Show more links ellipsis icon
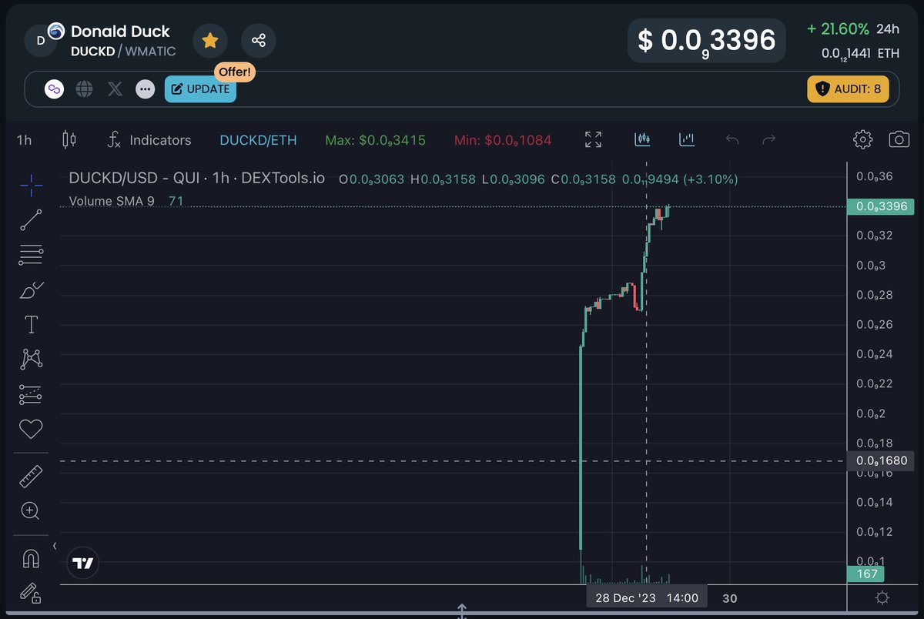Image resolution: width=924 pixels, height=619 pixels. [x=145, y=89]
